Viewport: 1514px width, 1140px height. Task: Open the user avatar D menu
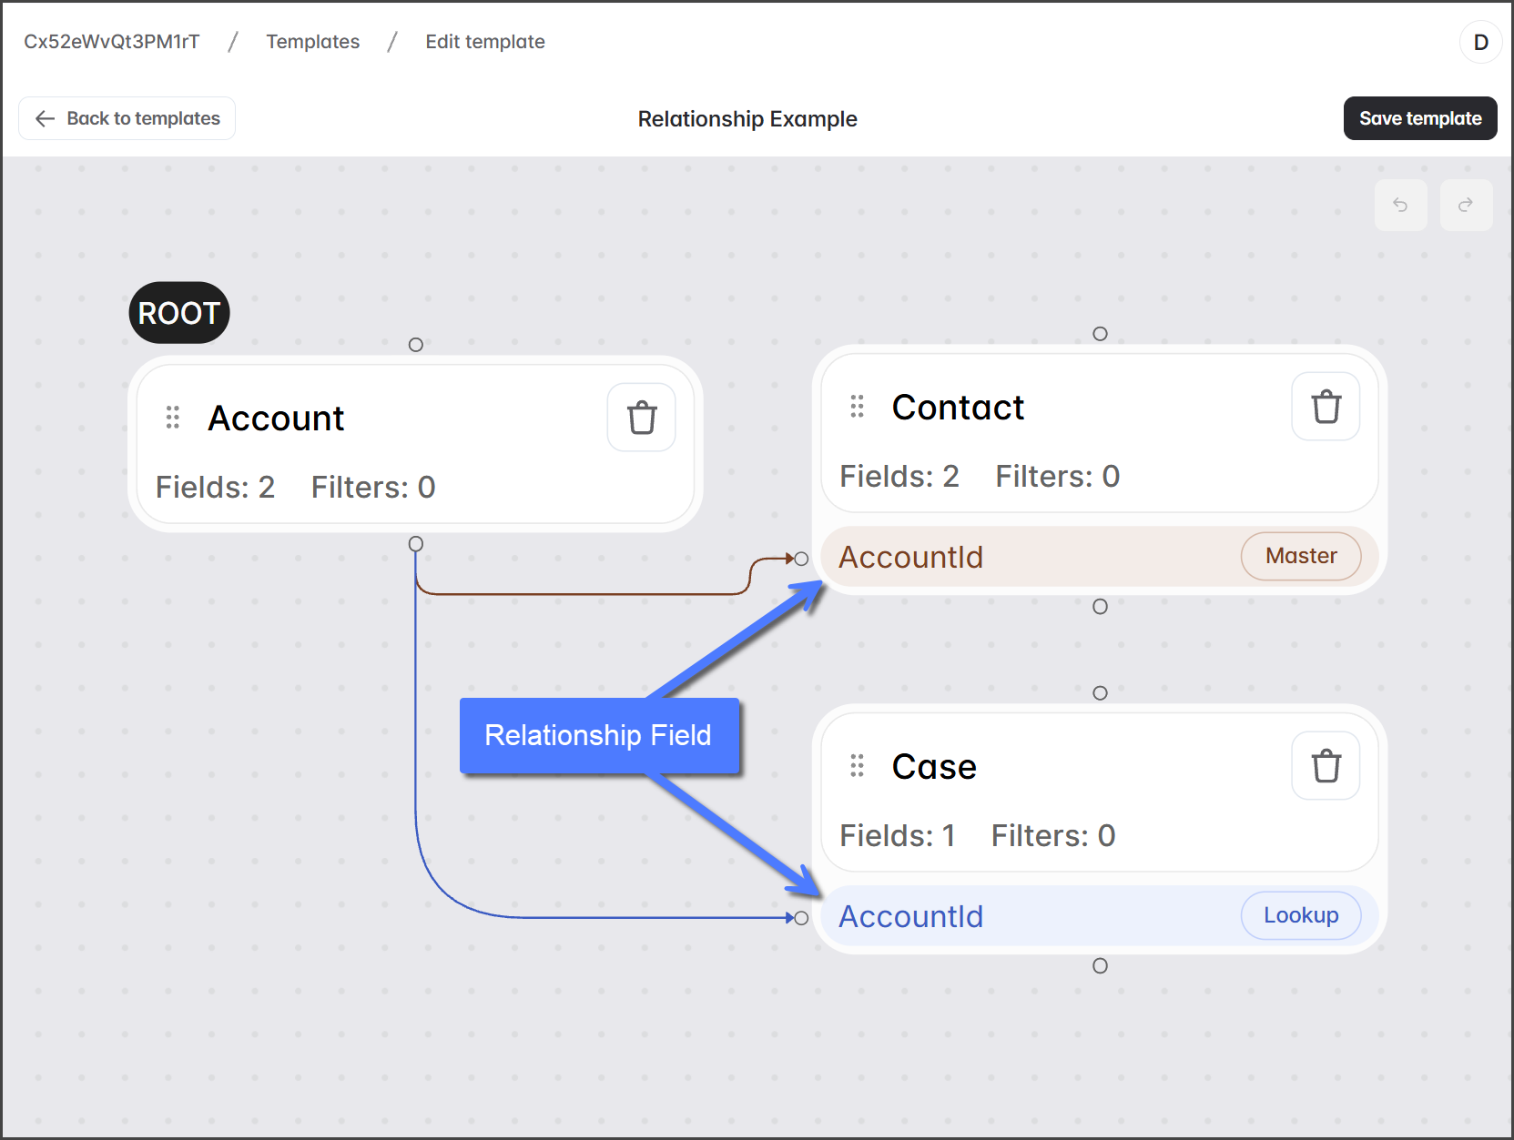pyautogui.click(x=1480, y=42)
